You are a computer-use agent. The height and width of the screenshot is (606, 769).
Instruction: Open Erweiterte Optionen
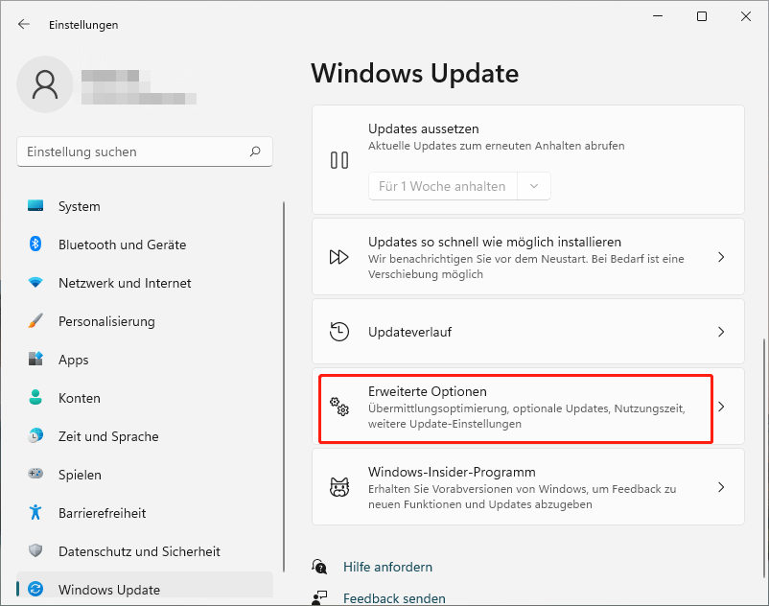click(x=528, y=407)
